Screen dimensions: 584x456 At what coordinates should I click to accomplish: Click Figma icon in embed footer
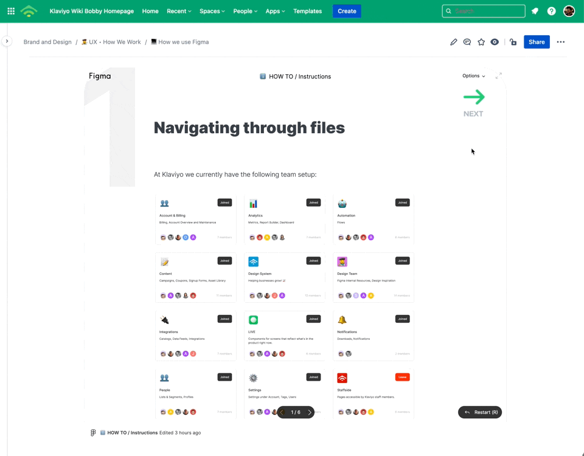[93, 432]
